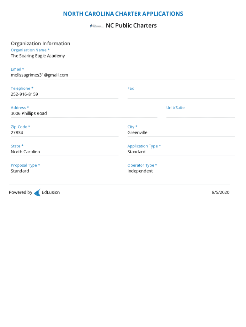Open the Operator Type dropdown
This screenshot has width=246, height=327.
click(181, 171)
